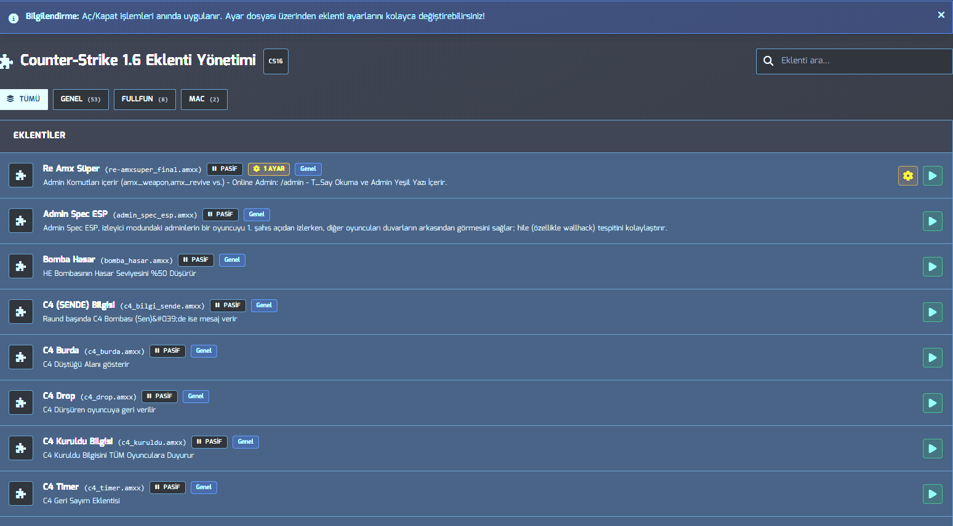Select the Admin Spec ESP plugin name

75,214
